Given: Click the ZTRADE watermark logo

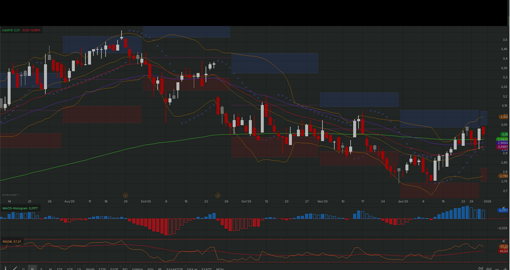Looking at the screenshot, I should (x=11, y=195).
